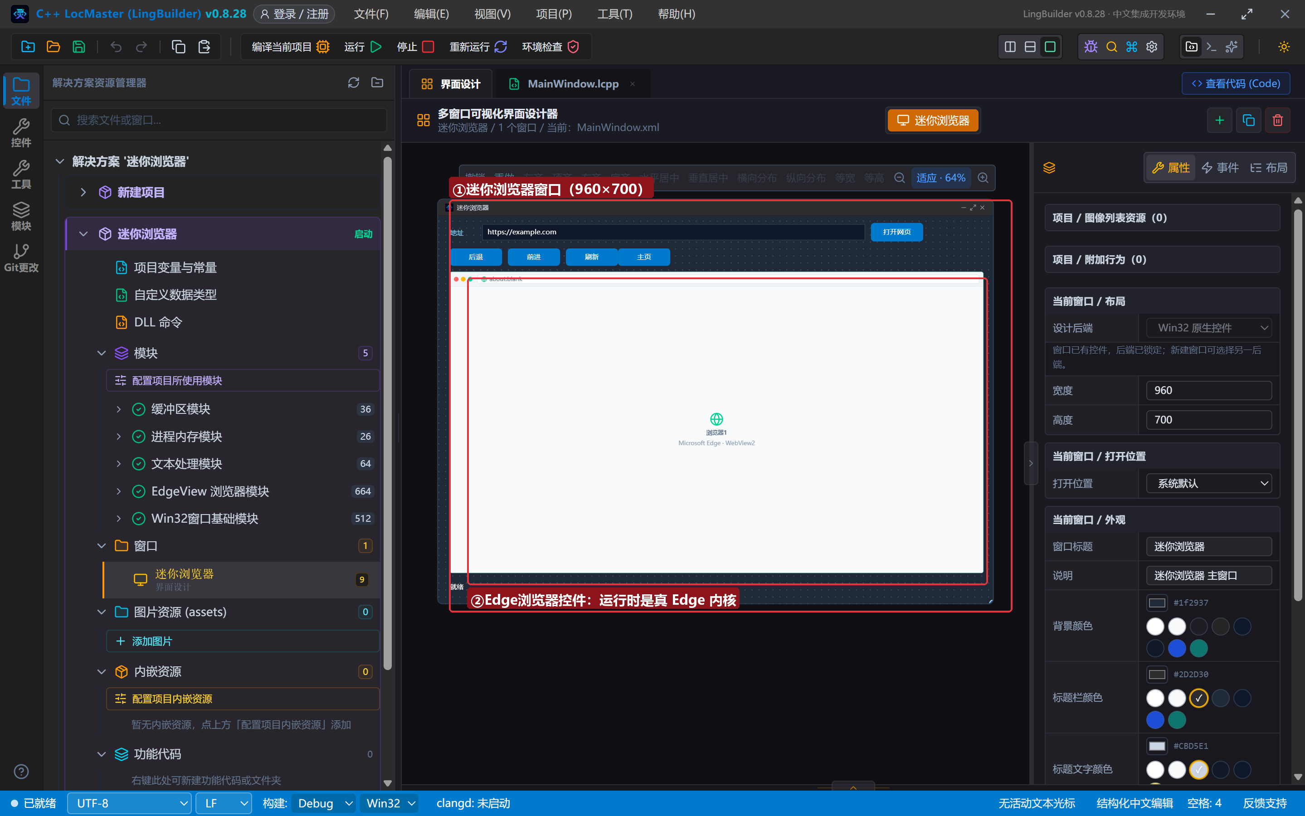Screen dimensions: 1305x816
Task: Click the new project folder-plus icon
Action: pyautogui.click(x=28, y=47)
